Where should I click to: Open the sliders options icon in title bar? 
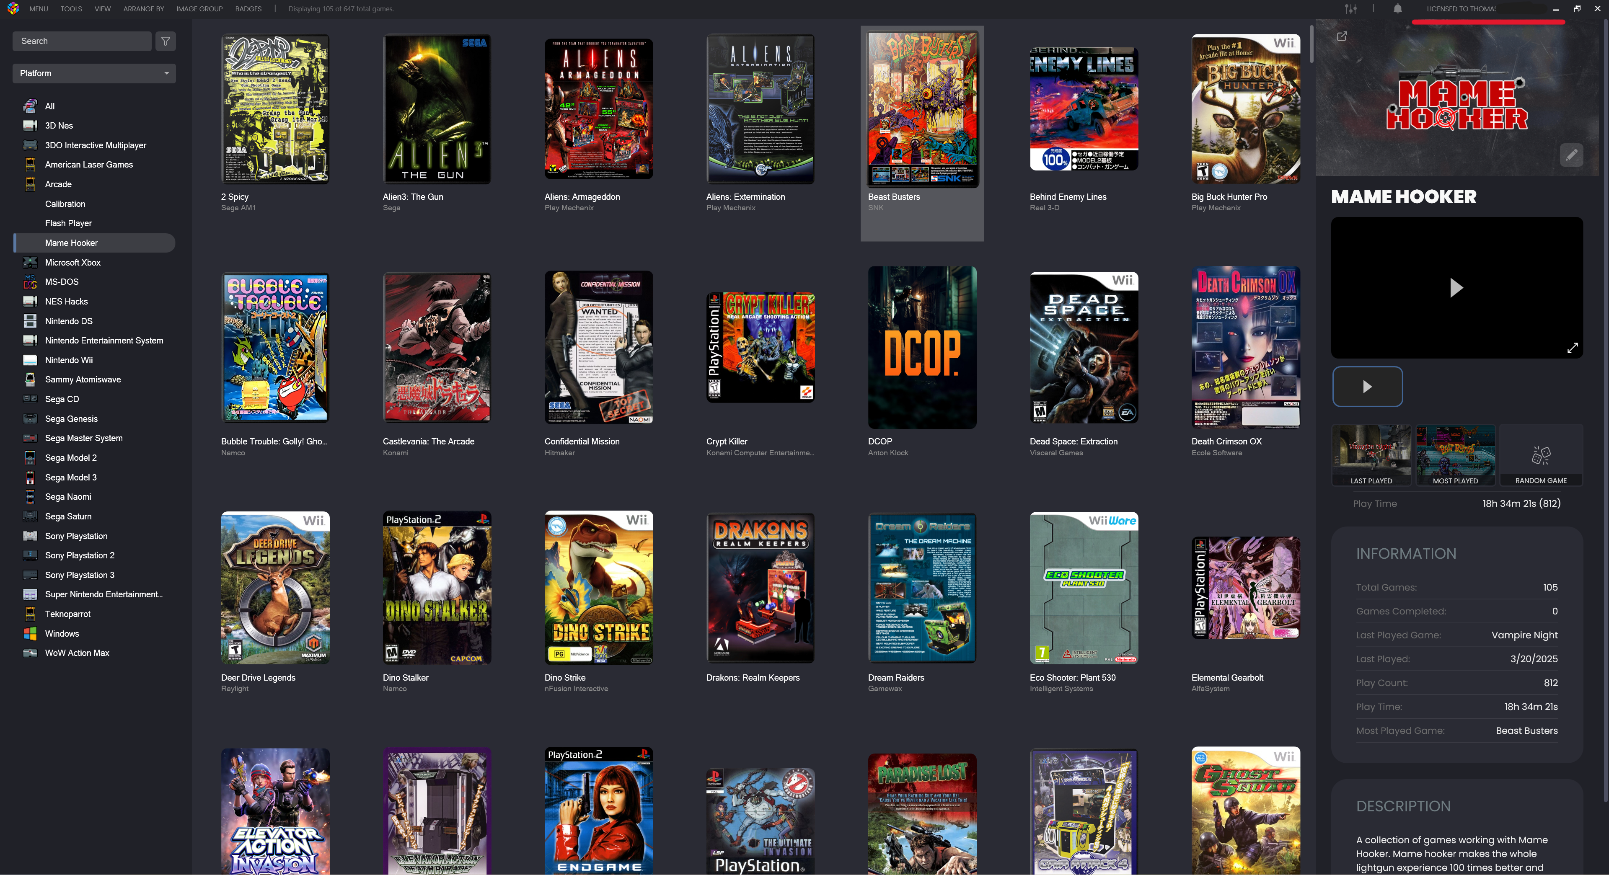click(1351, 9)
